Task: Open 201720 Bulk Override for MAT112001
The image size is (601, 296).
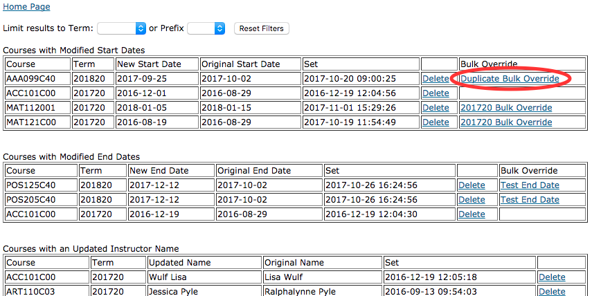Action: pyautogui.click(x=506, y=108)
